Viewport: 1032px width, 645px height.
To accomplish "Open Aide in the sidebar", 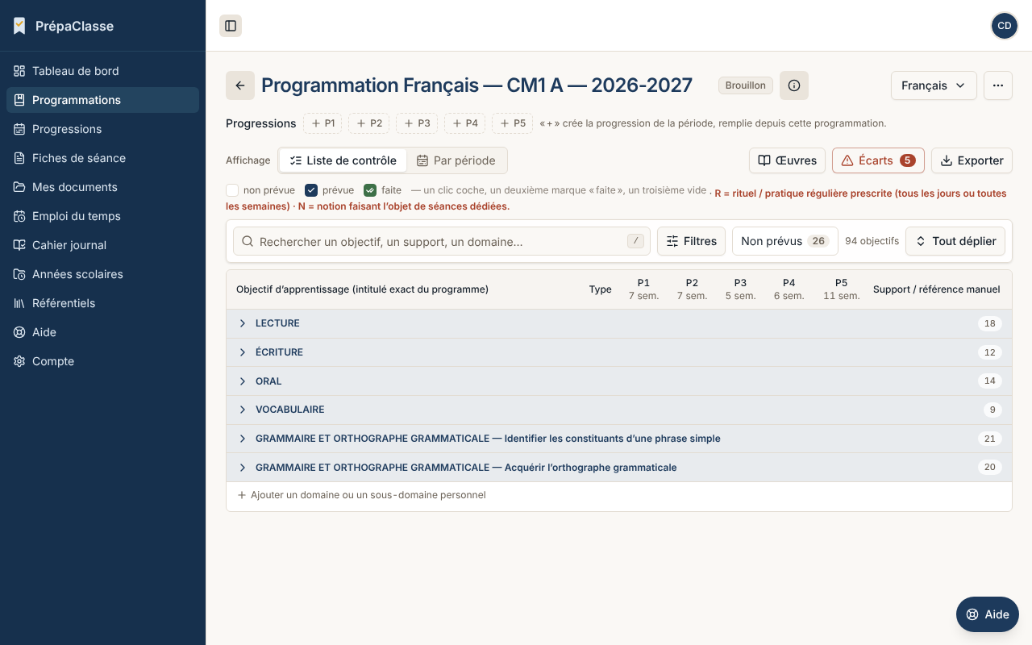I will (x=102, y=332).
